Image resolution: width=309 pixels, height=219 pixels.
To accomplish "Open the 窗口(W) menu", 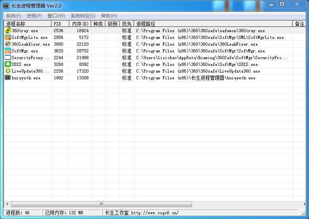I will pos(56,16).
